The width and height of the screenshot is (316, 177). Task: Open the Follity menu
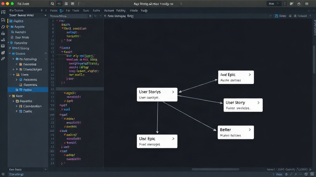(121, 11)
